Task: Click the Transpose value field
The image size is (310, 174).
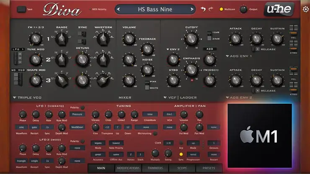Action: [x=107, y=127]
